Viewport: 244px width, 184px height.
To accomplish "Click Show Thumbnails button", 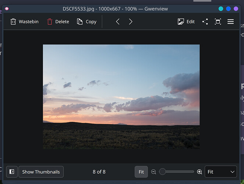I will tap(41, 172).
